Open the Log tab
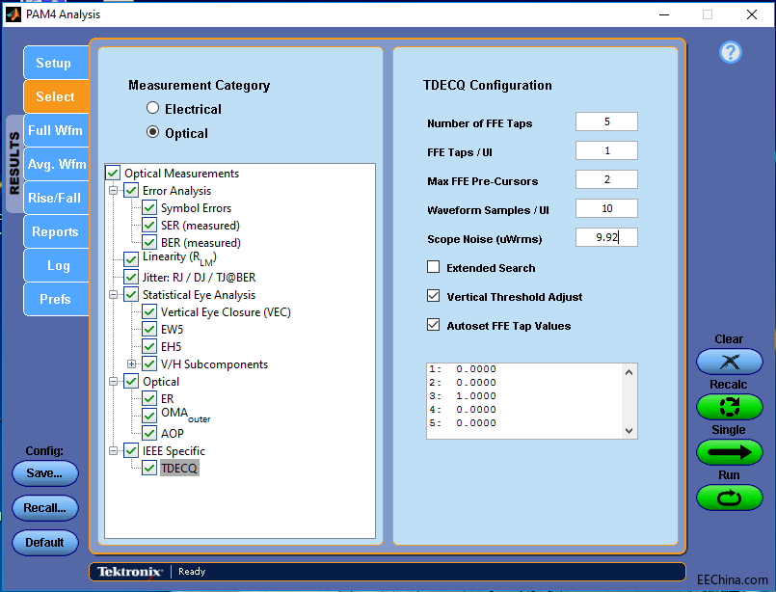Screen dimensions: 776x592 56,265
